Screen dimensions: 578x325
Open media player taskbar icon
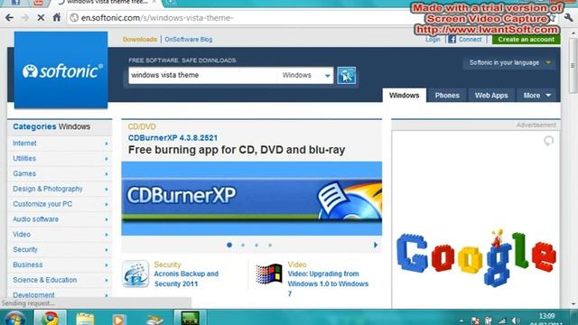118,319
